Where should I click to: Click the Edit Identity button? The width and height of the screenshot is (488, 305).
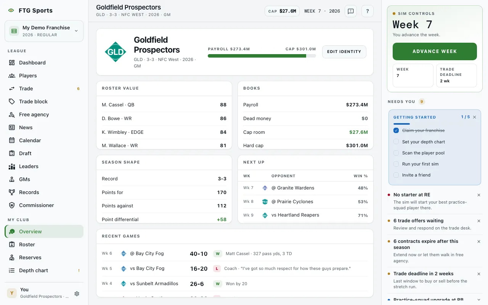(344, 52)
